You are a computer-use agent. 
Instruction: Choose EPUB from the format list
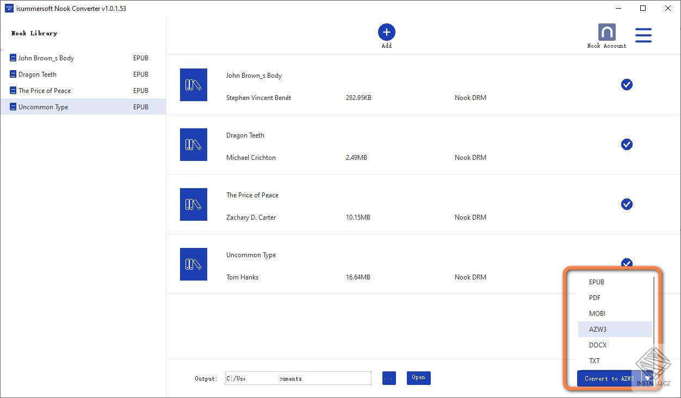[615, 282]
